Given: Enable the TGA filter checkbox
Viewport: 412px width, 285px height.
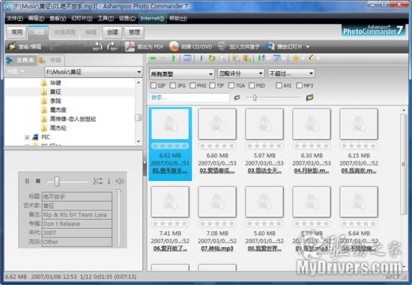Looking at the screenshot, I should click(x=231, y=85).
